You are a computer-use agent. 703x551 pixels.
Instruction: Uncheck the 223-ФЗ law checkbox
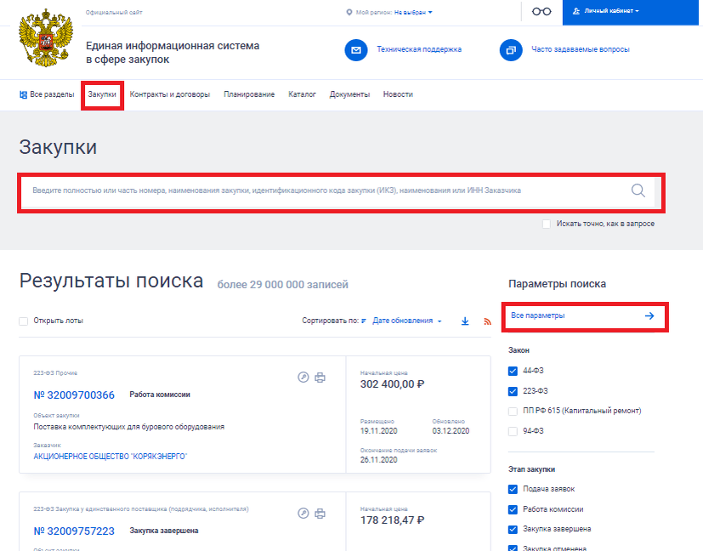(513, 391)
